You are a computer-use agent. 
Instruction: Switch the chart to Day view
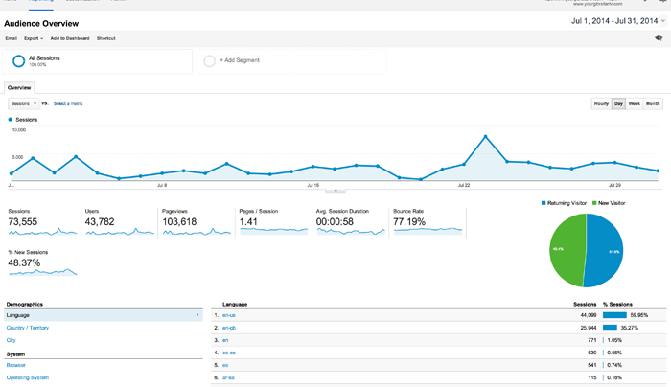coord(618,103)
